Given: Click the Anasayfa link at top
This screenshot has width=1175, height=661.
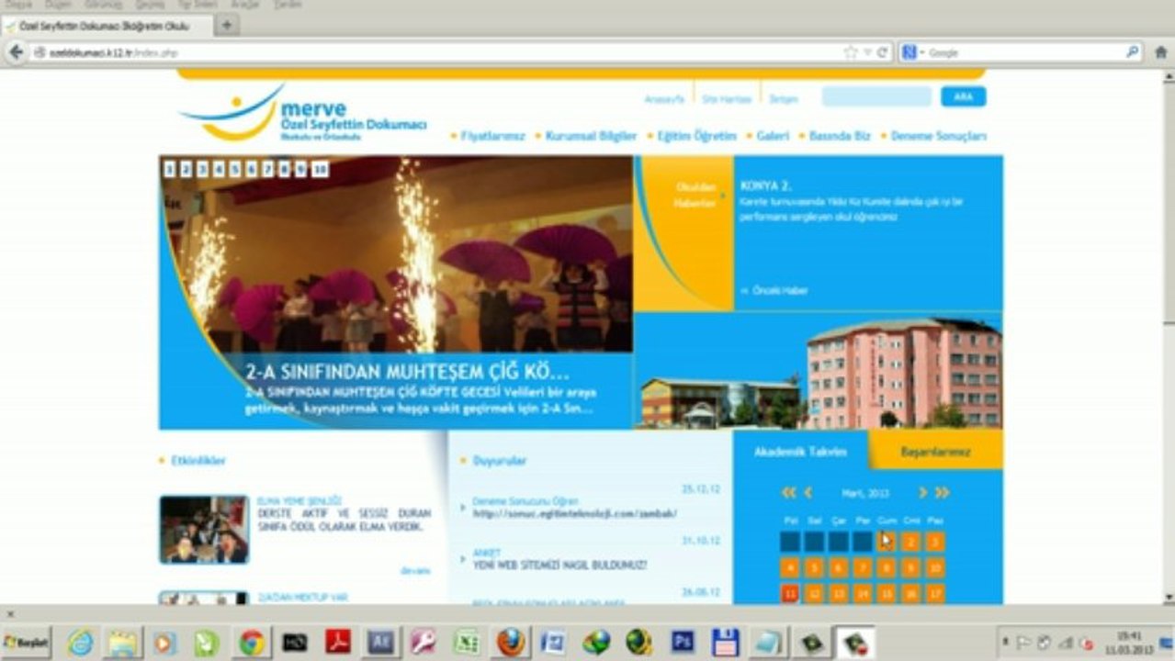Looking at the screenshot, I should pyautogui.click(x=664, y=98).
